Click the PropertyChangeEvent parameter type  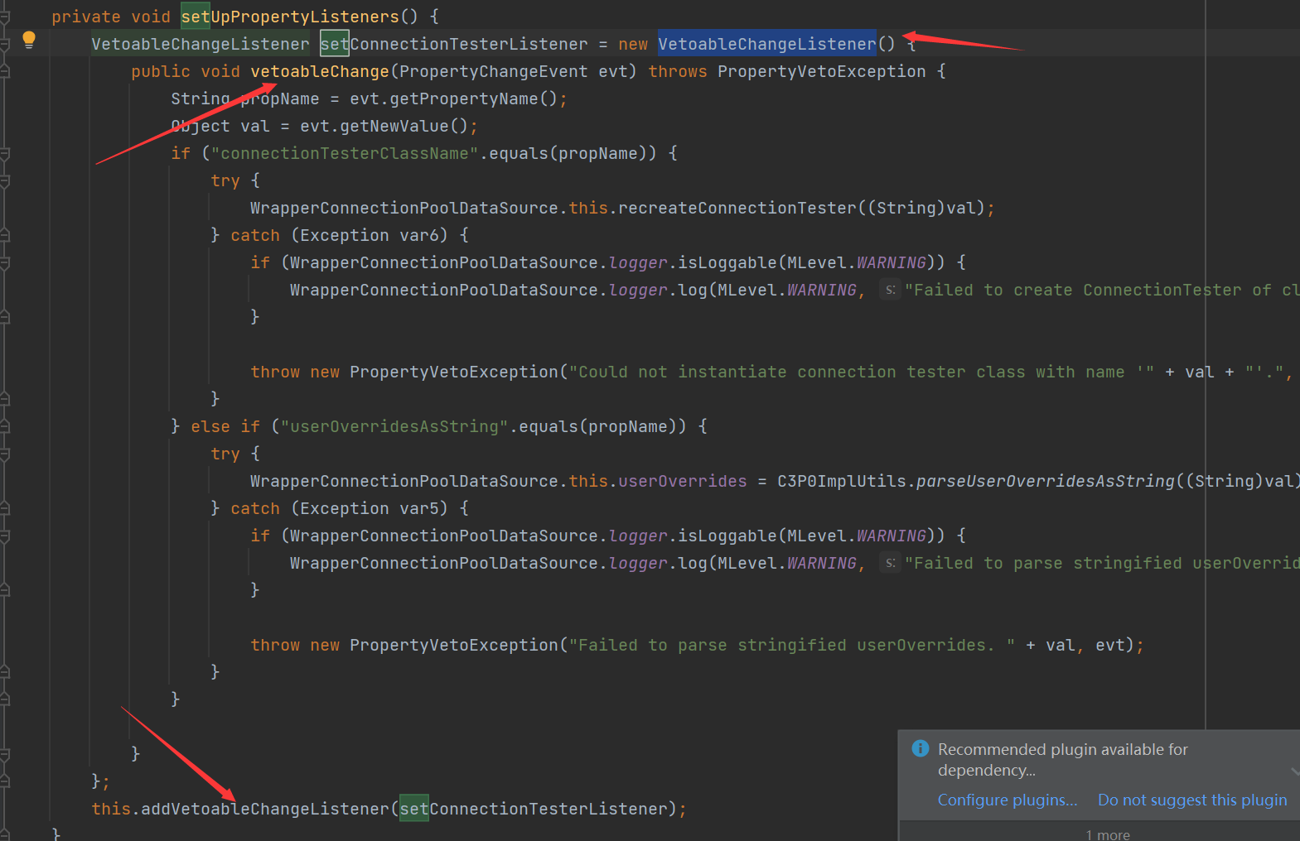[494, 71]
